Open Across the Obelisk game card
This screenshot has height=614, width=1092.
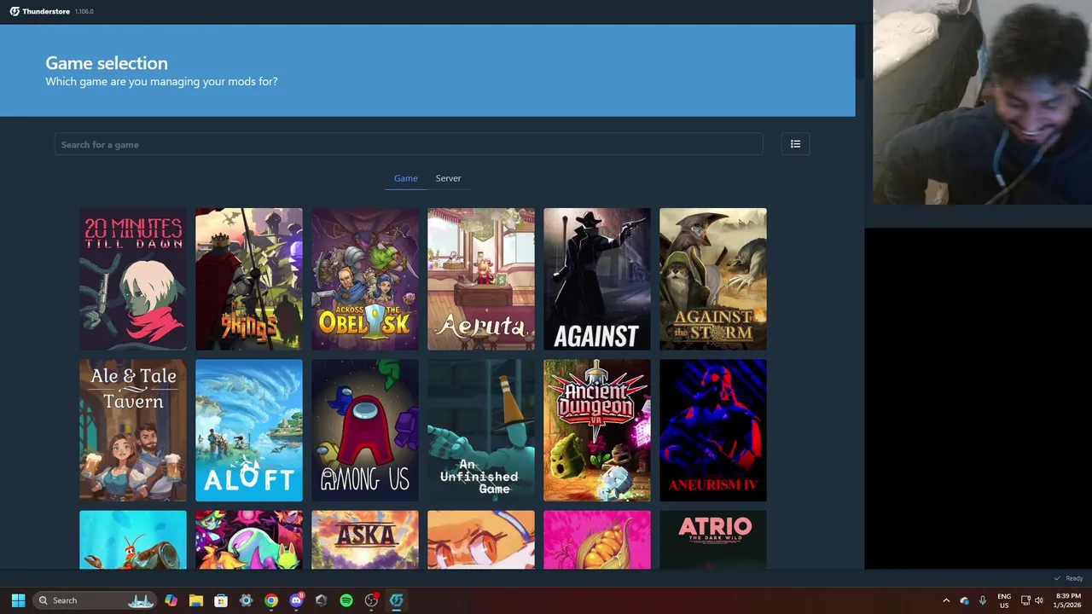(x=365, y=279)
